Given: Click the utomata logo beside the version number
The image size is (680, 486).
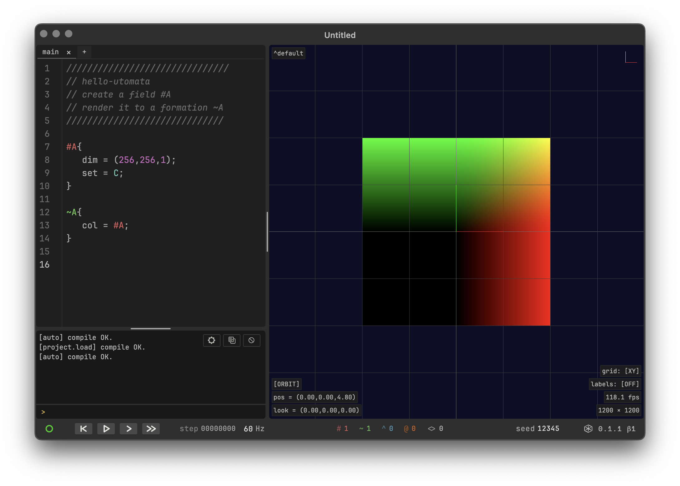Looking at the screenshot, I should click(x=588, y=429).
